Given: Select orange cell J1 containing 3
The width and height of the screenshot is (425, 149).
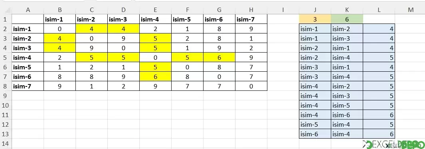Looking at the screenshot, I should (315, 19).
